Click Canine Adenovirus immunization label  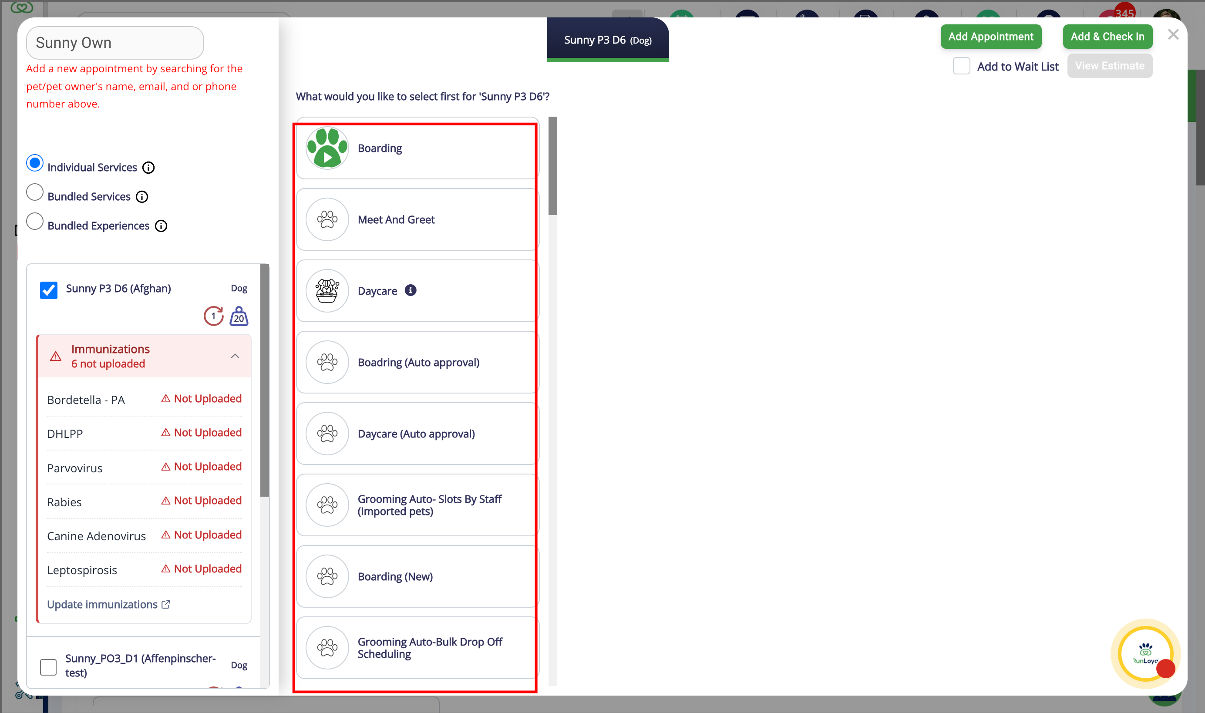97,536
